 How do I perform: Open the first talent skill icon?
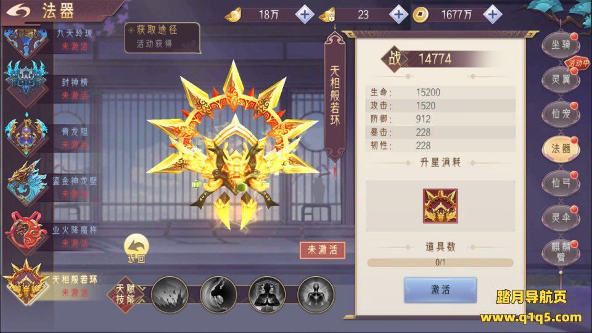pos(170,295)
